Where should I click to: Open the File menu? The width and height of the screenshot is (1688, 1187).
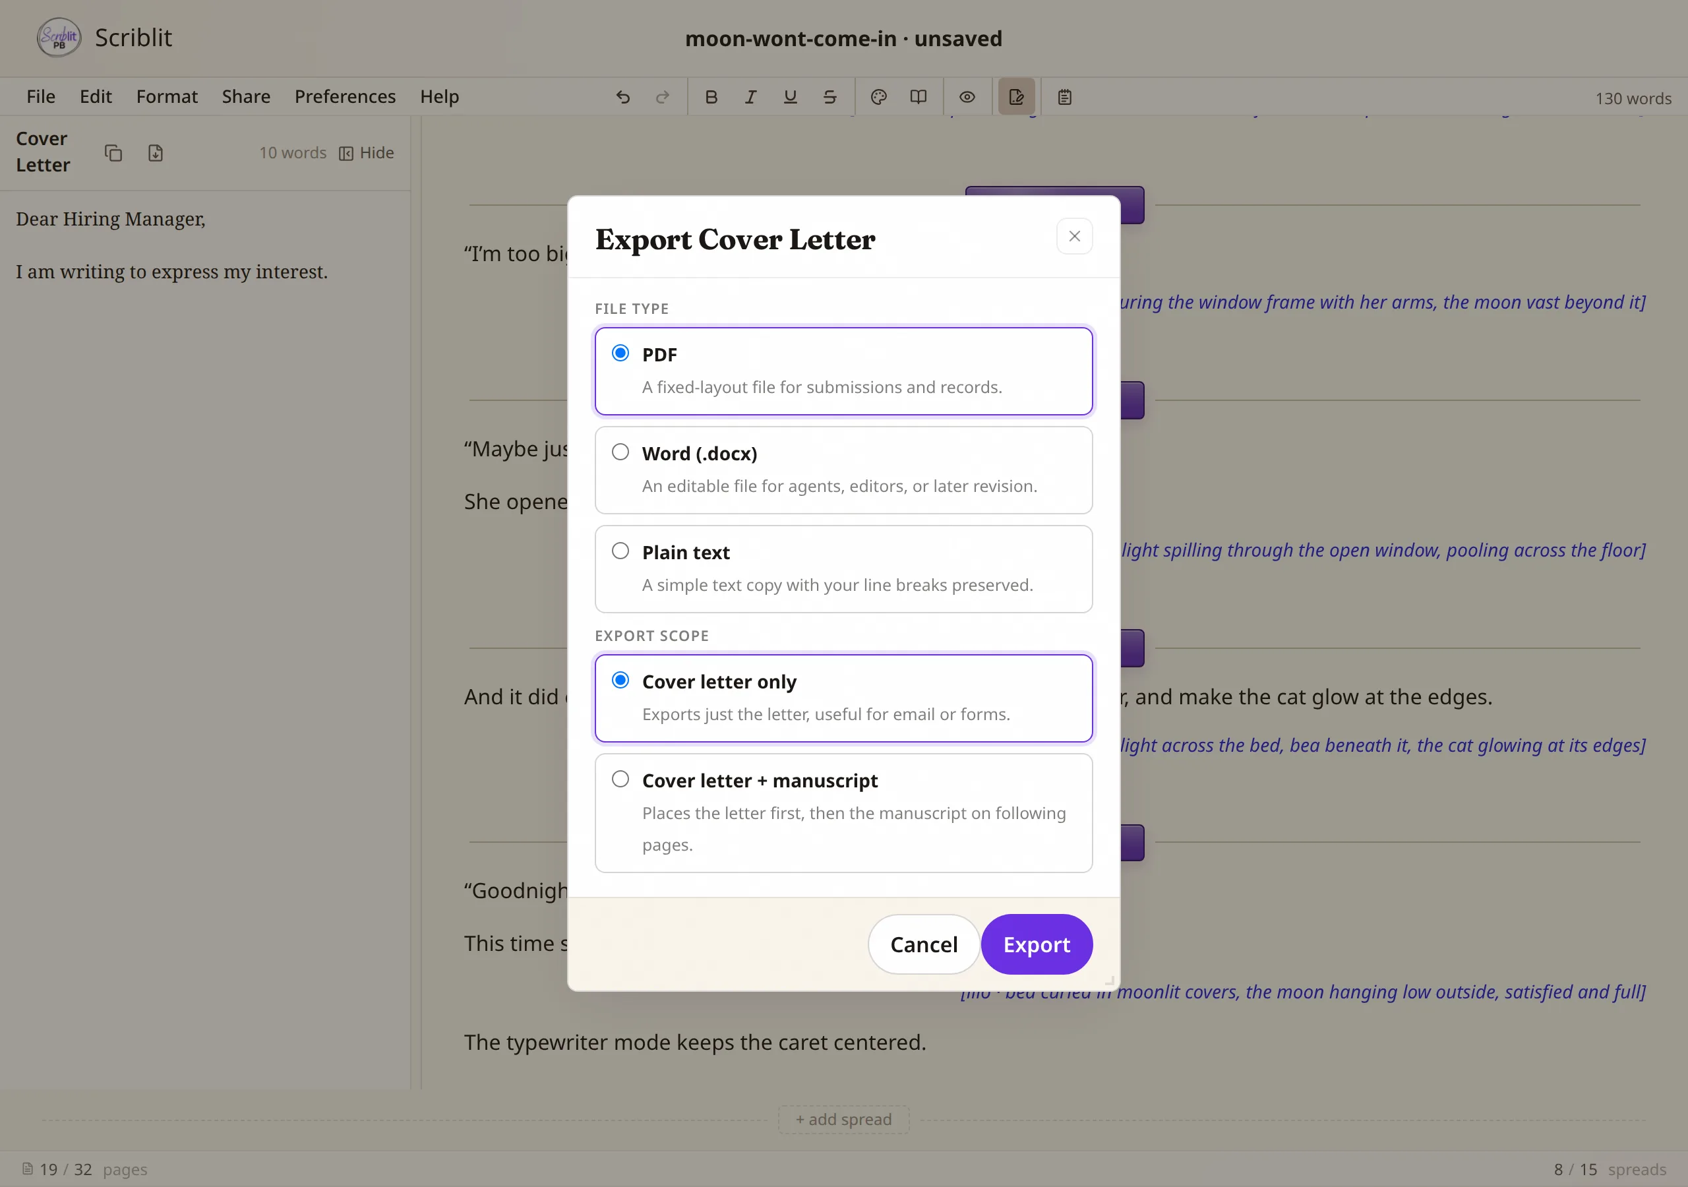(x=40, y=96)
